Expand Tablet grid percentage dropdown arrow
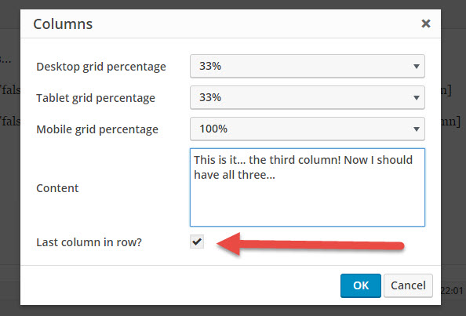466x316 pixels. 417,98
